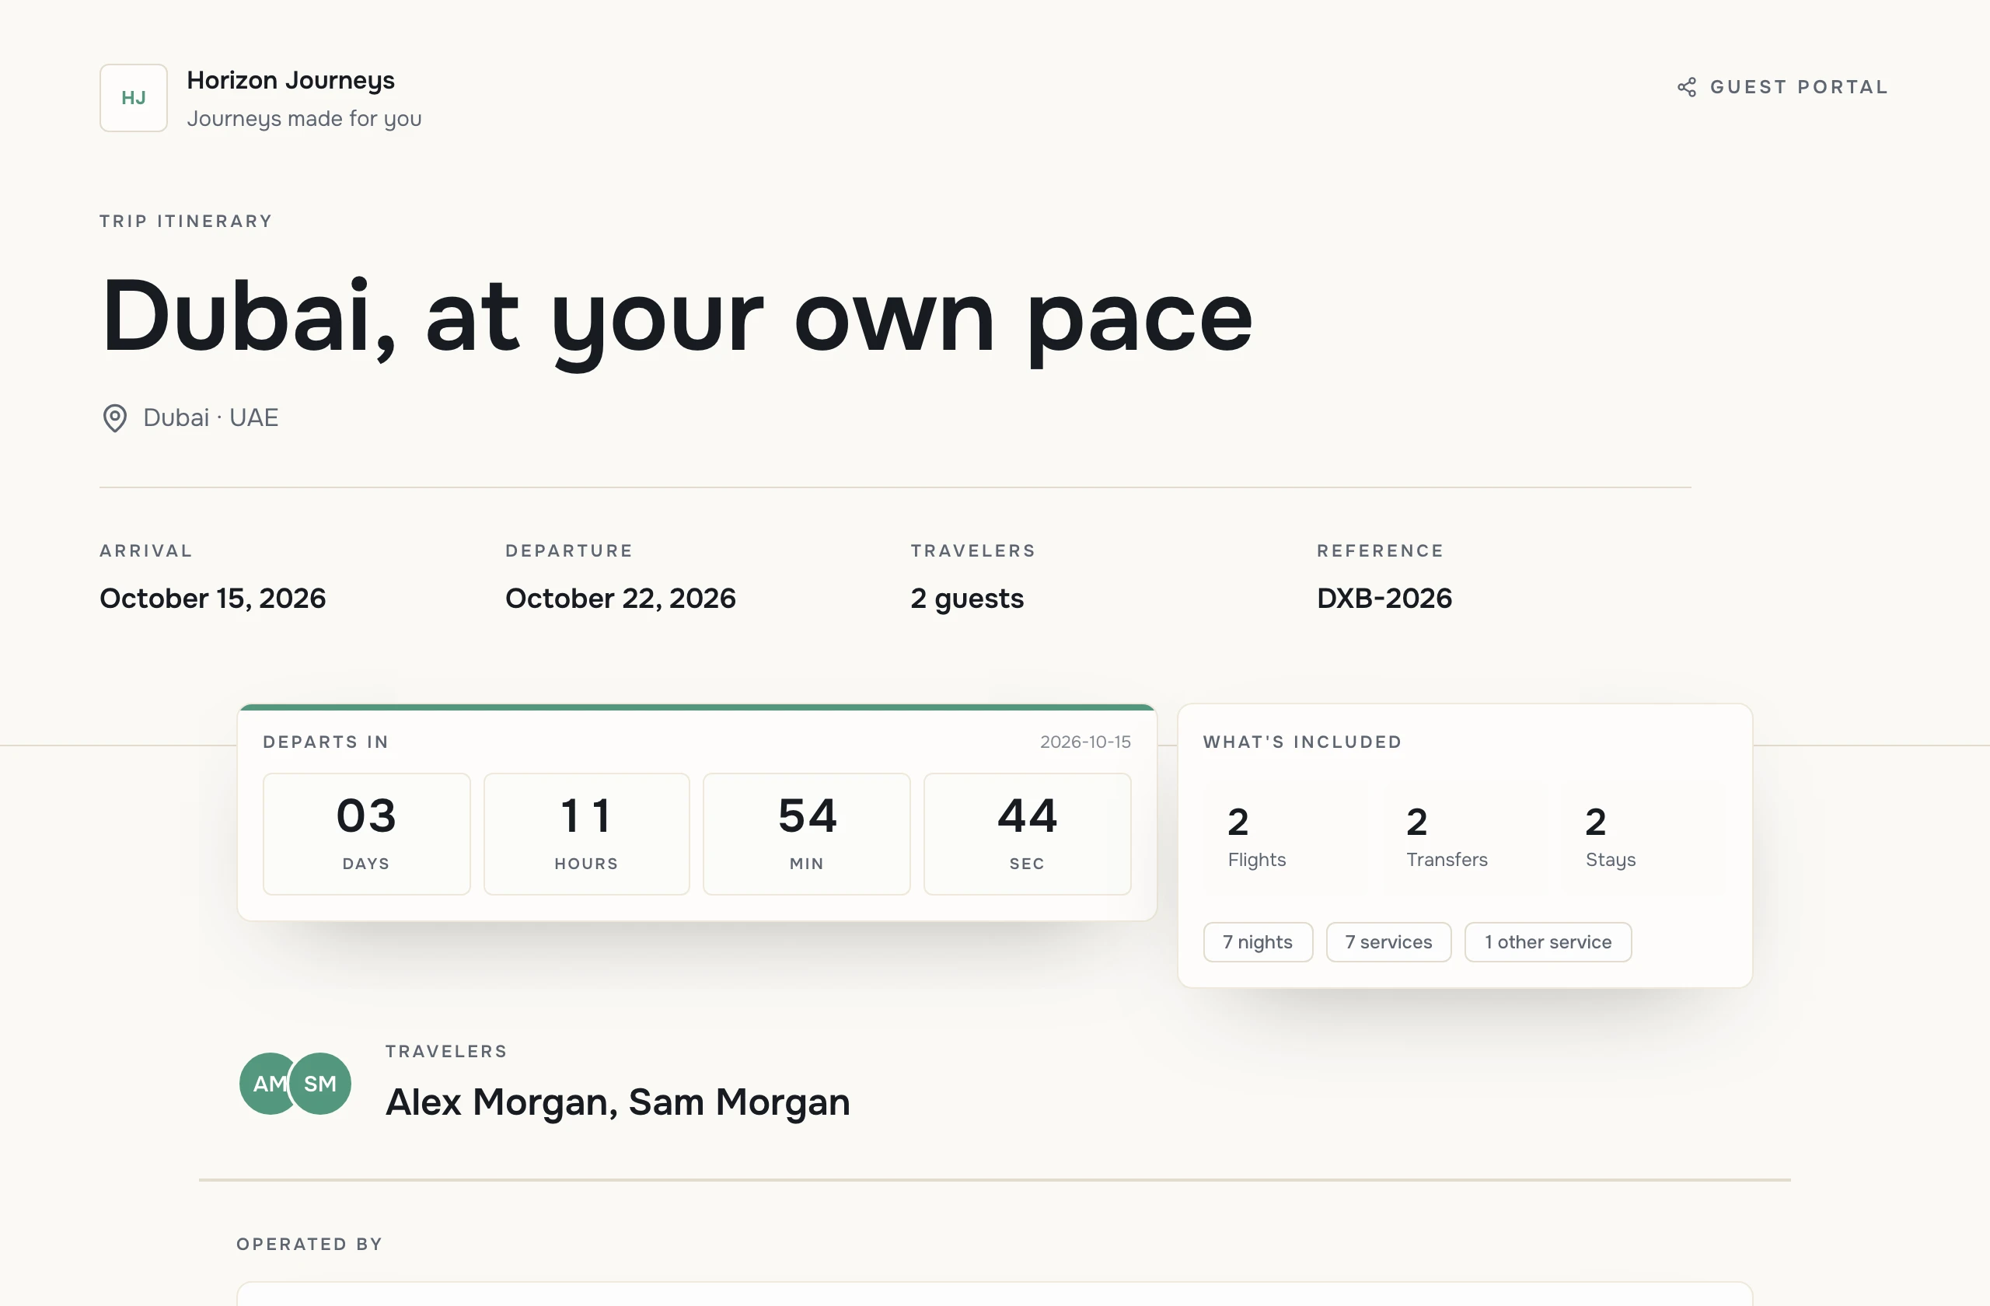Image resolution: width=1990 pixels, height=1306 pixels.
Task: Click the Days countdown box
Action: 366,833
